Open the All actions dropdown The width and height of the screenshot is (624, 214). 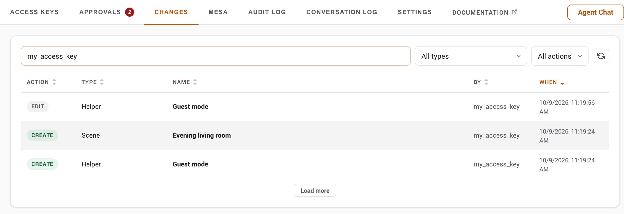click(x=560, y=56)
